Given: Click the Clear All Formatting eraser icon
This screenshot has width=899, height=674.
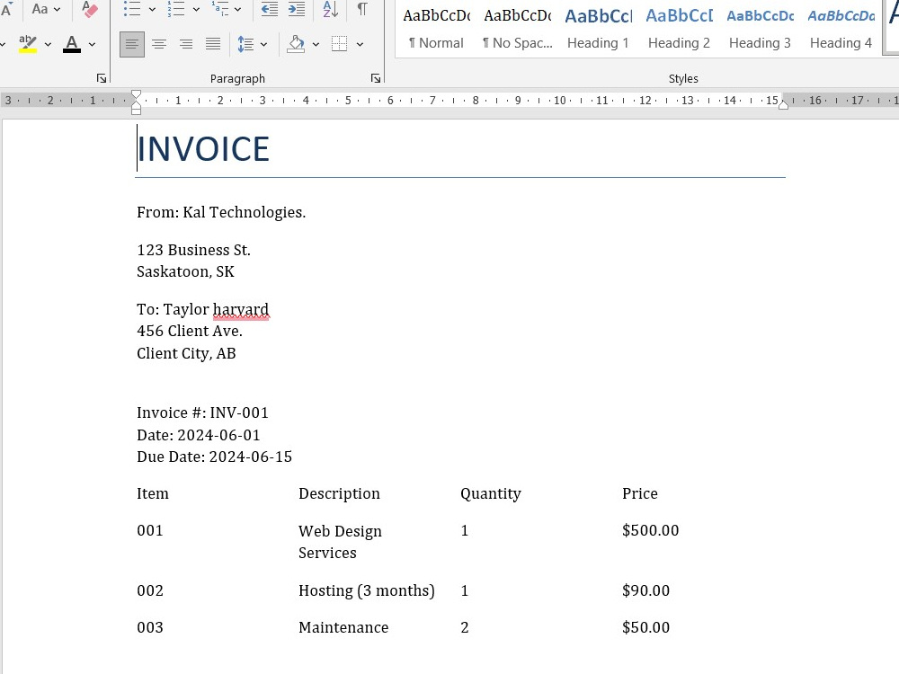Looking at the screenshot, I should (x=89, y=9).
